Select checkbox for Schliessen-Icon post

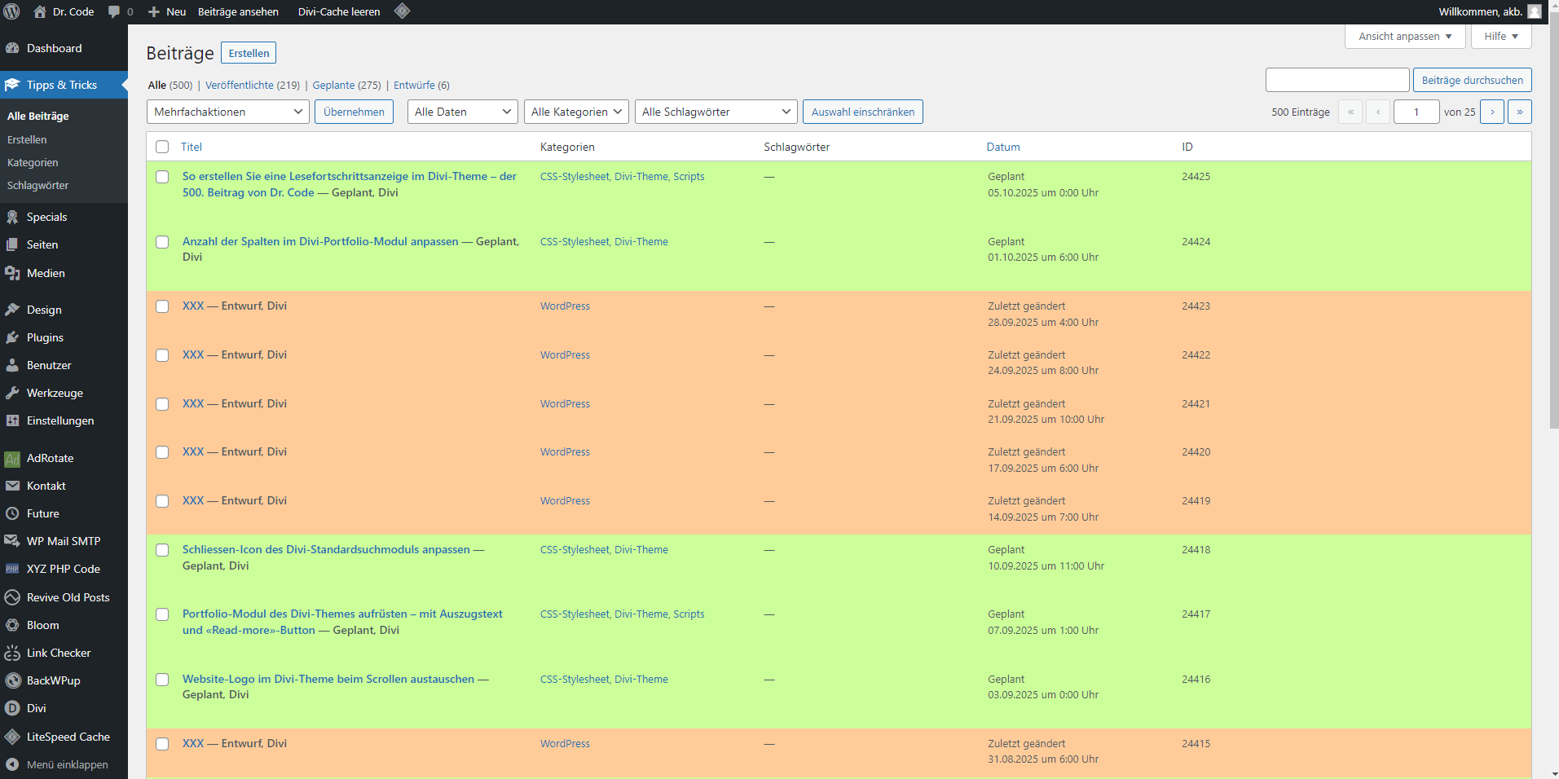click(x=162, y=550)
